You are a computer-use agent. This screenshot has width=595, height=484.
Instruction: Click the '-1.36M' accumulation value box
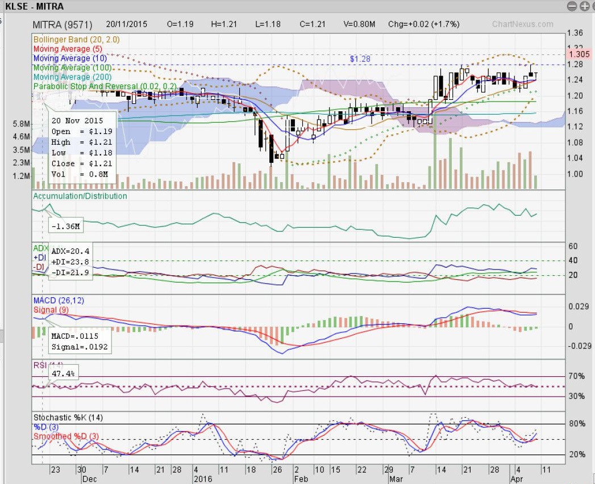tap(66, 226)
